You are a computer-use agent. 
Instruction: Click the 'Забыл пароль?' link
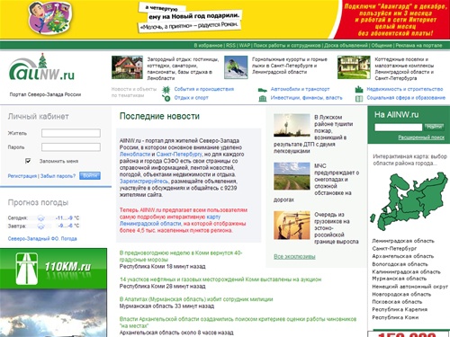pos(58,176)
